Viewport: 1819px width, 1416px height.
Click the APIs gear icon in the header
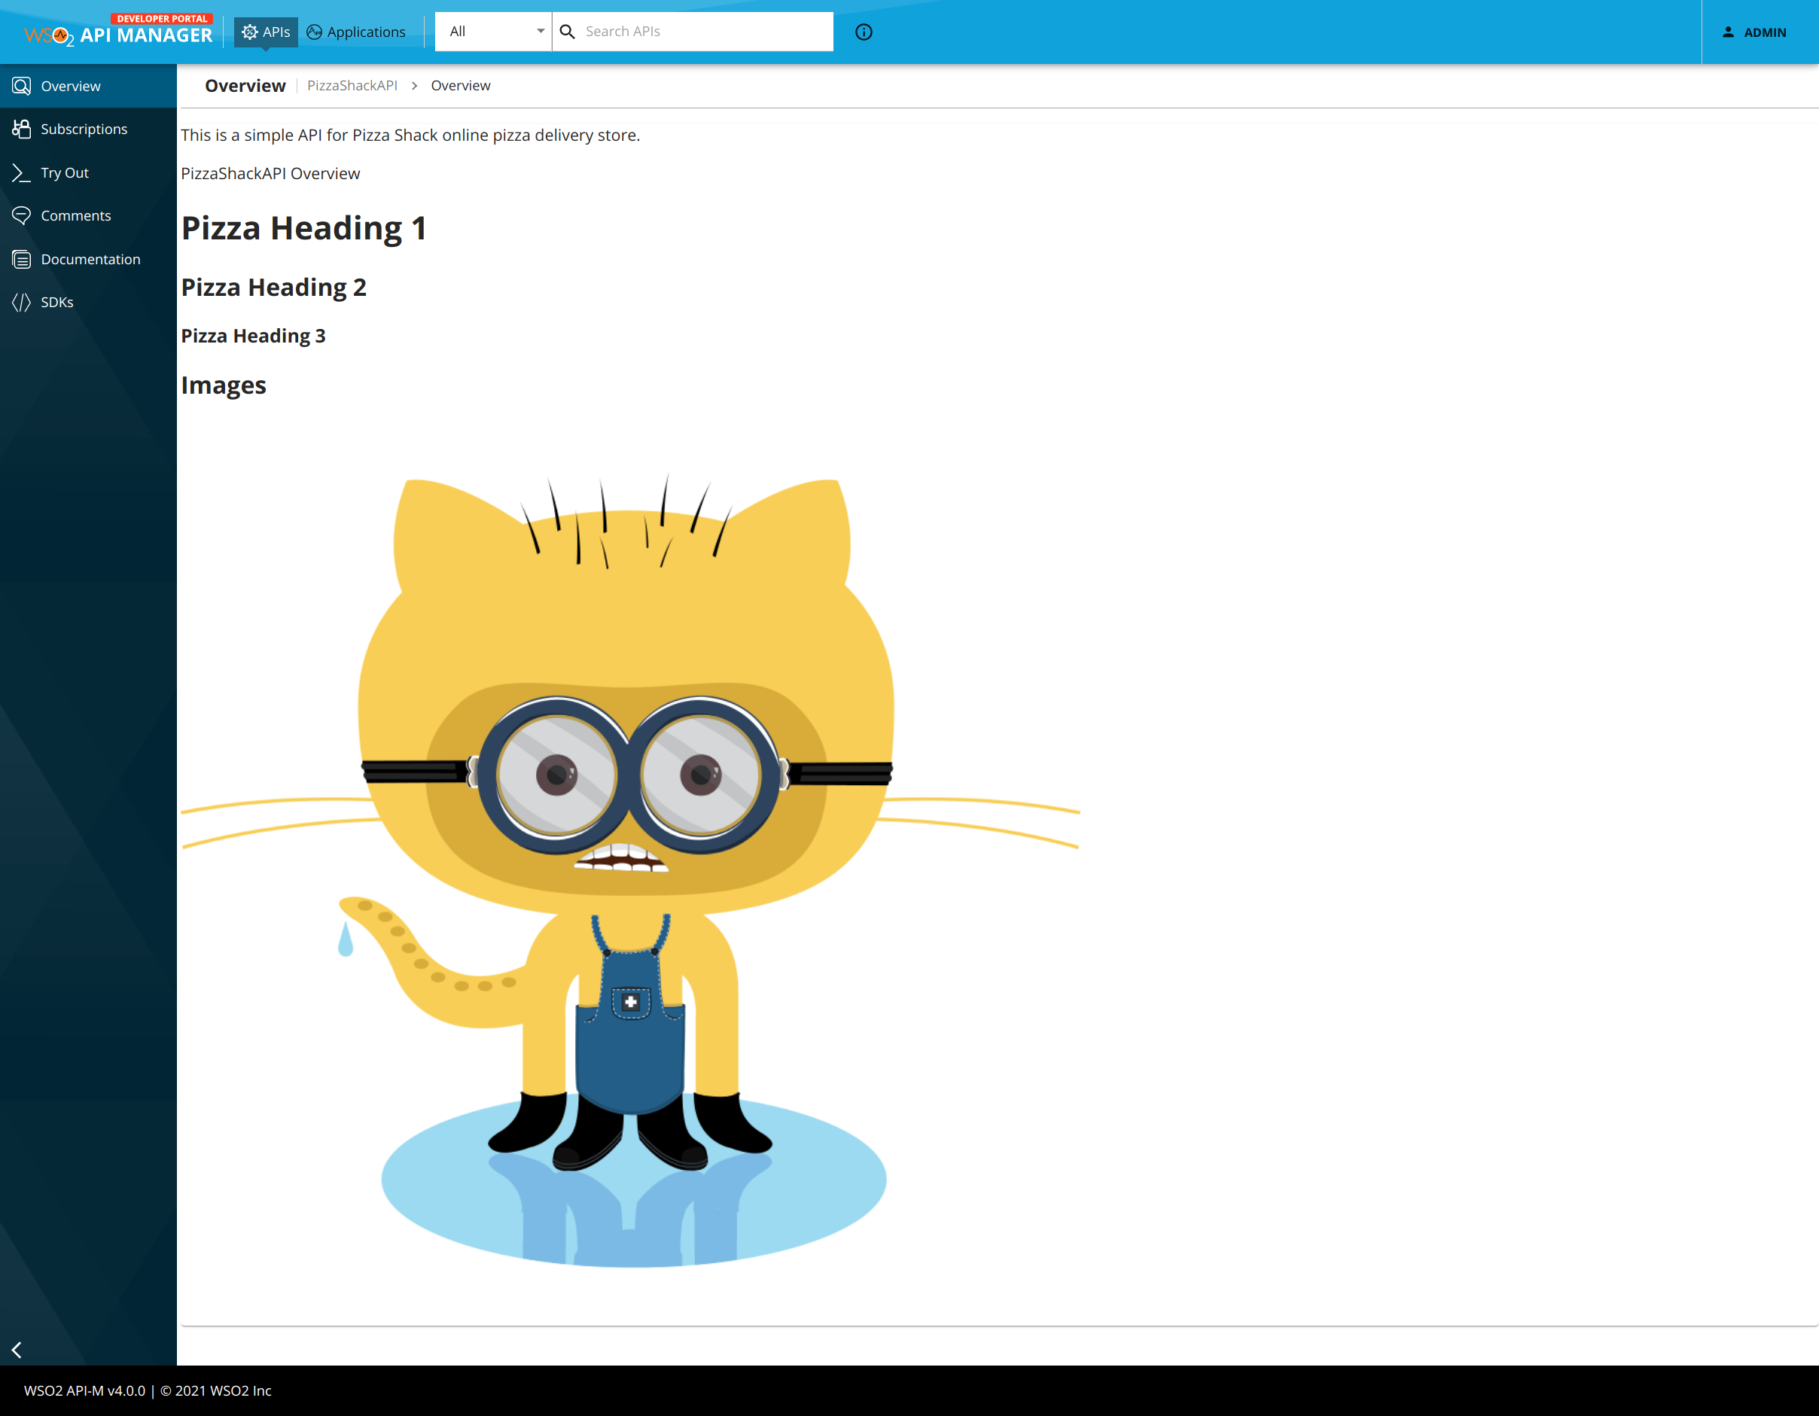pos(249,32)
